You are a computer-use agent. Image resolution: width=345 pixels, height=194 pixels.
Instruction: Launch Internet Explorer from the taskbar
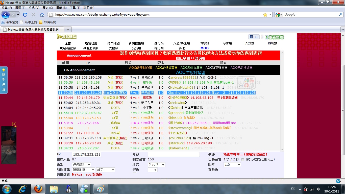point(22,189)
